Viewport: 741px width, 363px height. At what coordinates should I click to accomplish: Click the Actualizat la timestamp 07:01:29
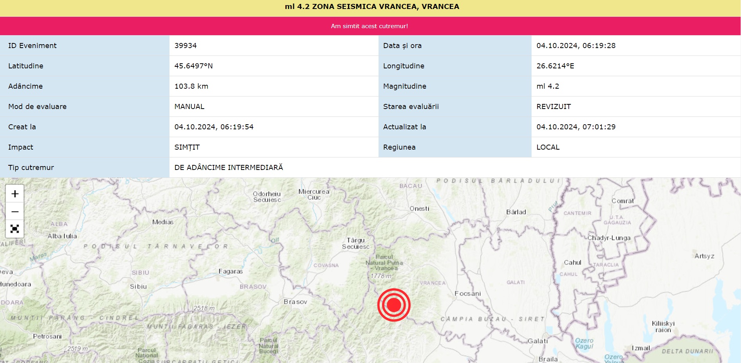coord(576,127)
